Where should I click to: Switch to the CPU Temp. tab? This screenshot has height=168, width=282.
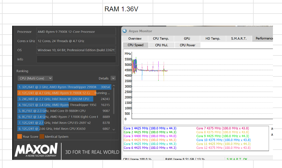(161, 38)
